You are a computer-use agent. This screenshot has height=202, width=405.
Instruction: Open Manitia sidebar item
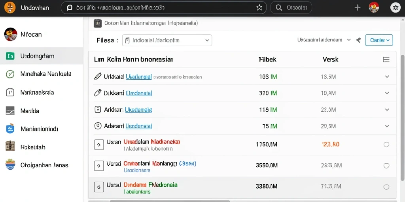tap(41, 111)
